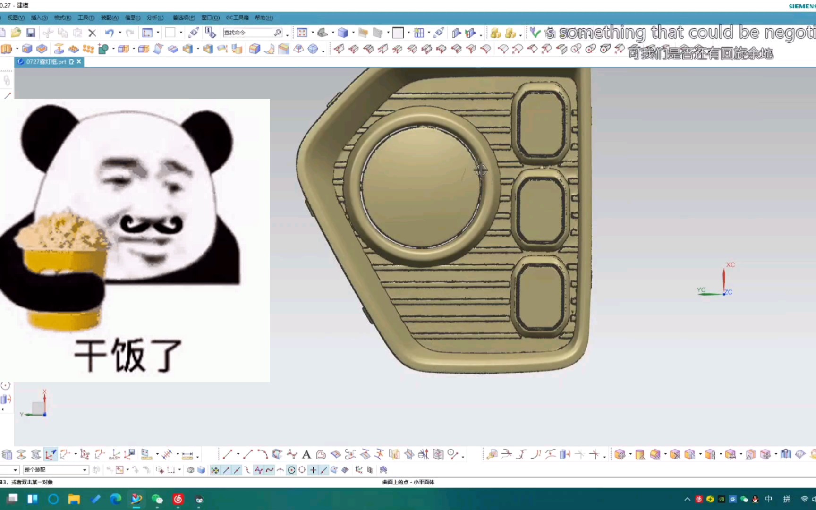The height and width of the screenshot is (510, 816).
Task: Switch to the 0727雾灯框.prt tab
Action: click(x=46, y=62)
